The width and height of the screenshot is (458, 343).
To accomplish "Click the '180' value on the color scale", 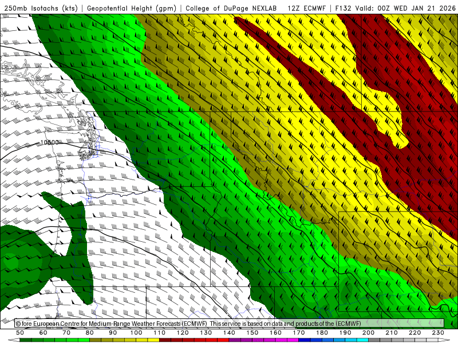I will pyautogui.click(x=322, y=333).
